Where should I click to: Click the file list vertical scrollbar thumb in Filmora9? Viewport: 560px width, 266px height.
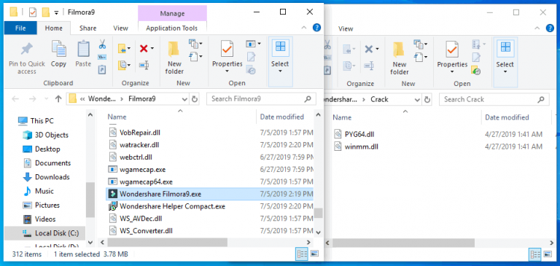tap(318, 213)
